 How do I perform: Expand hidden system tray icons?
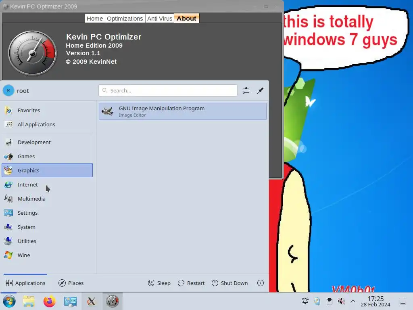pyautogui.click(x=353, y=301)
